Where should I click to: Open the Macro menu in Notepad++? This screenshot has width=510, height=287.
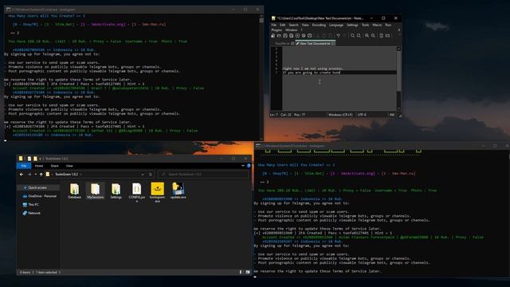pos(377,25)
